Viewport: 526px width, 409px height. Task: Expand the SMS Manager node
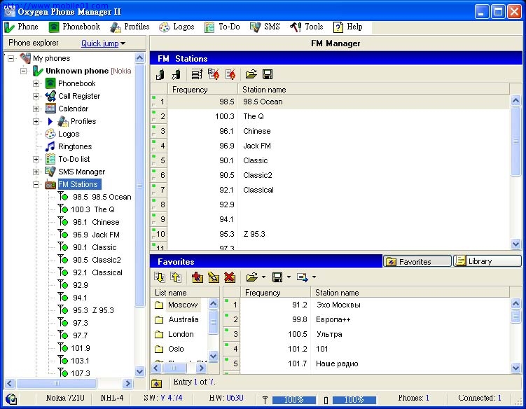point(36,172)
